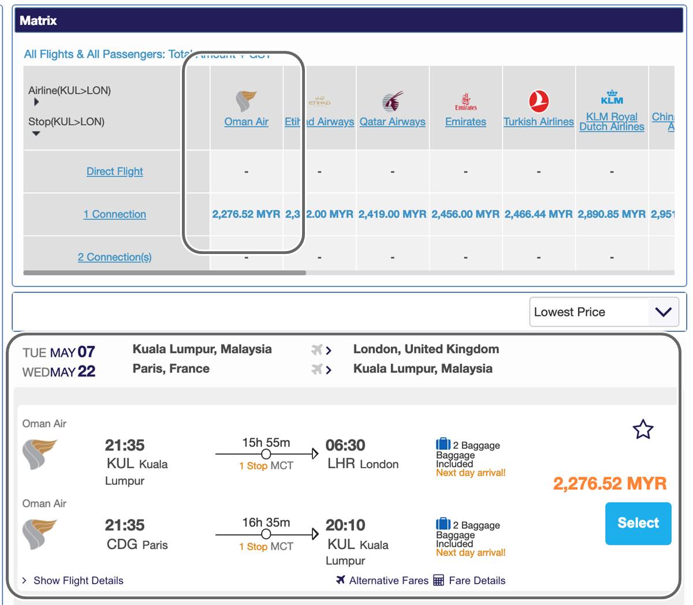Open the KLM Royal Dutch Airlines link
This screenshot has width=693, height=605.
(612, 122)
